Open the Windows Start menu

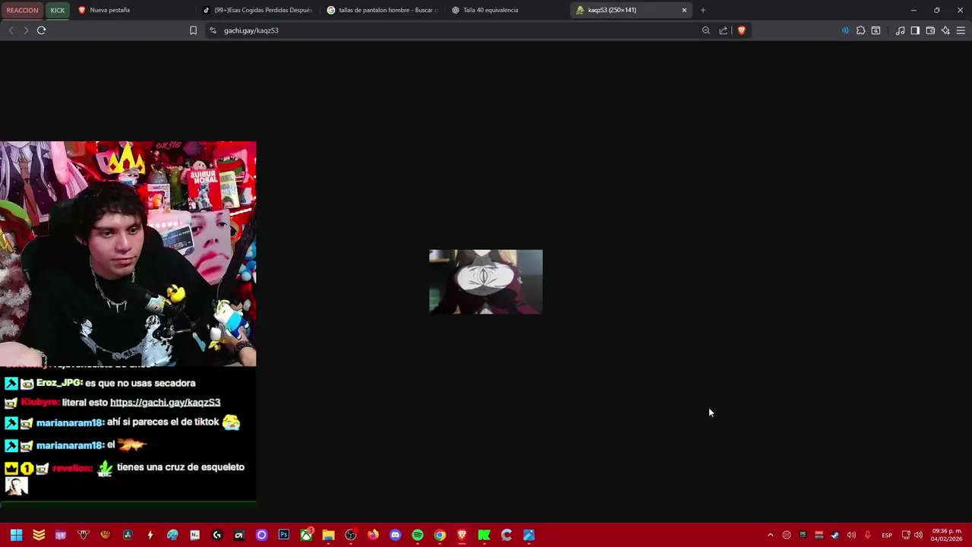[x=16, y=535]
